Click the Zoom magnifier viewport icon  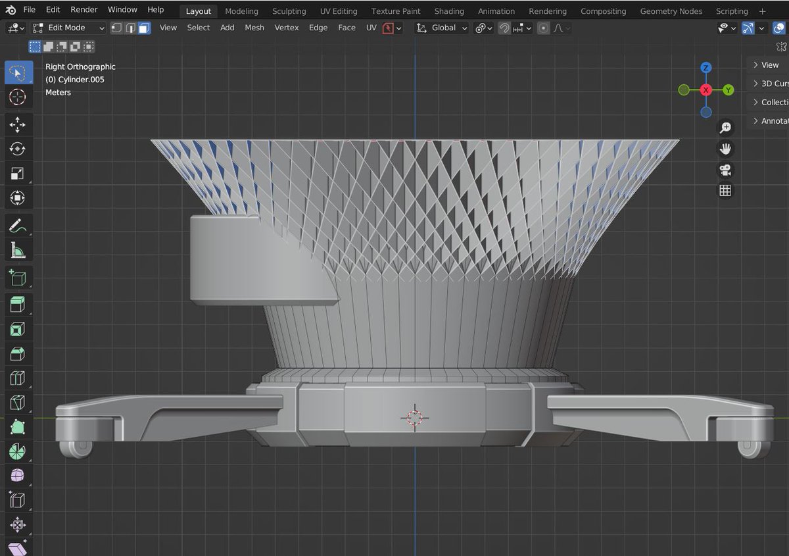pos(725,128)
